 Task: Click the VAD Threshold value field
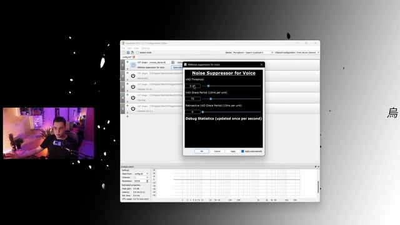pyautogui.click(x=193, y=86)
